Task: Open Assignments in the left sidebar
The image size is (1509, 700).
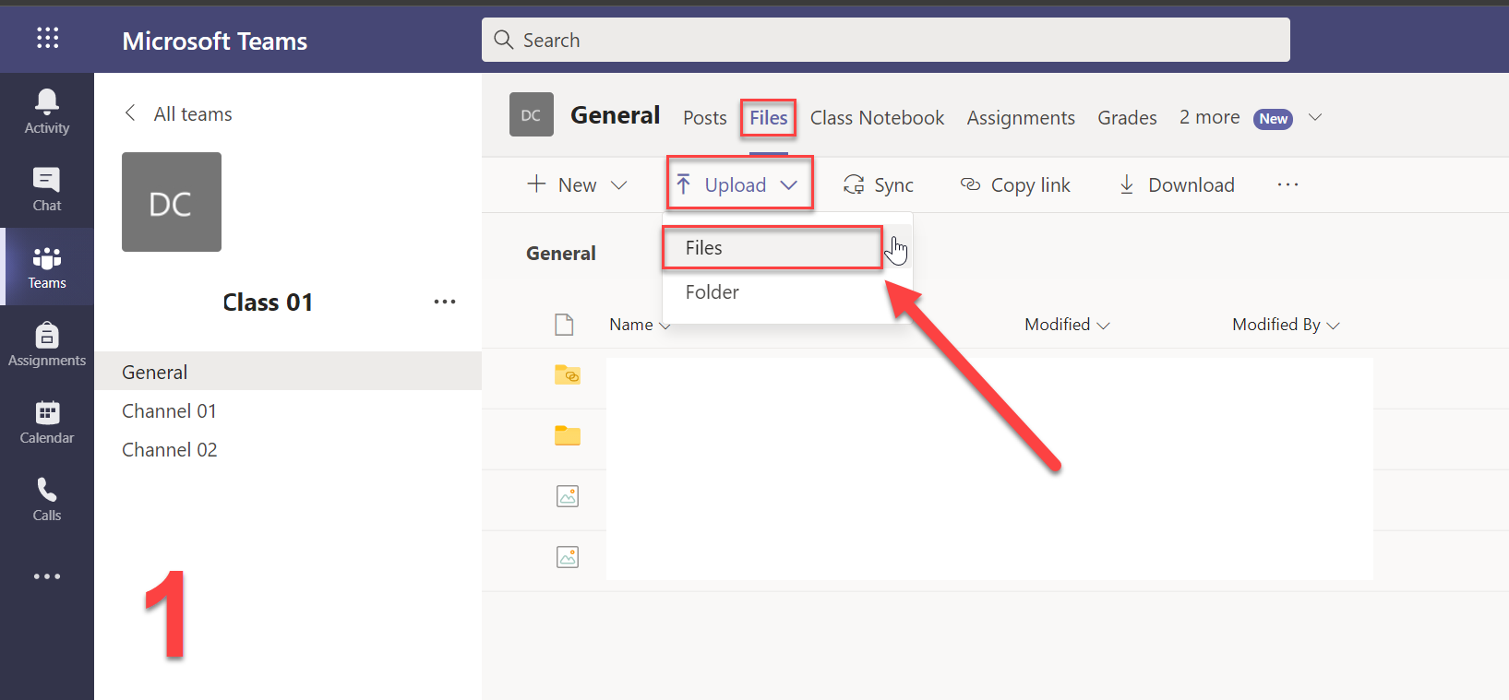Action: click(x=47, y=344)
